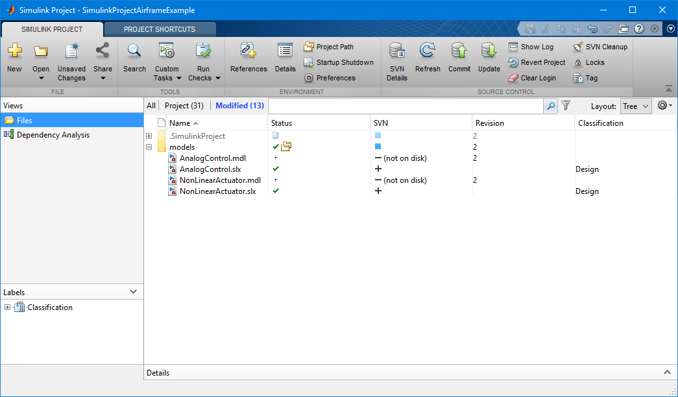The height and width of the screenshot is (397, 678).
Task: Open the Open folder menu
Action: 41,63
